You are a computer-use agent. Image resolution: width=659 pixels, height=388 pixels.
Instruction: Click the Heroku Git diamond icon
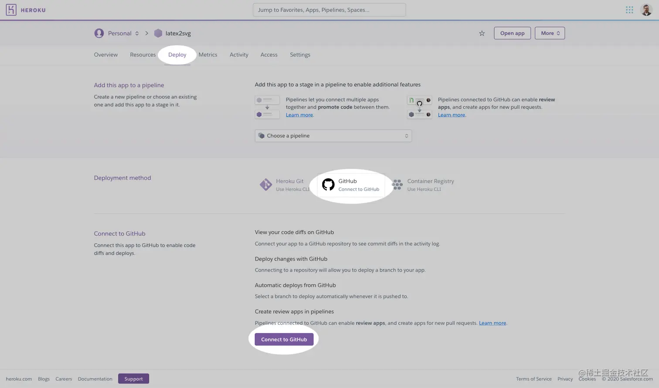[265, 185]
